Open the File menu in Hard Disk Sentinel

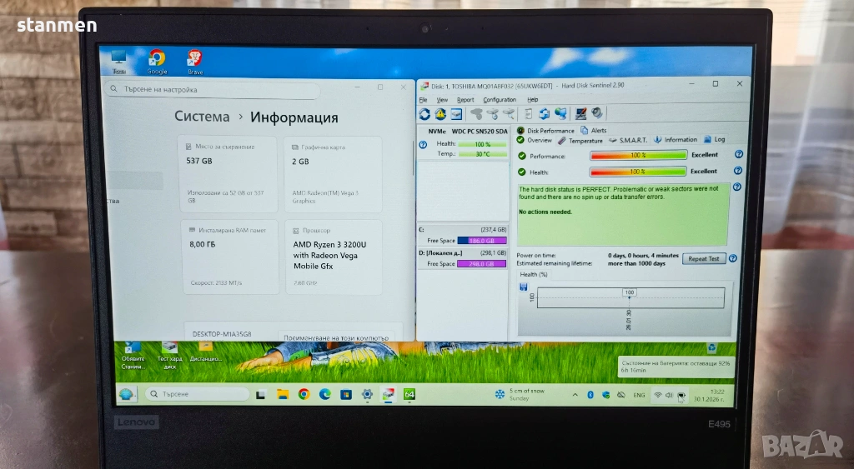[423, 100]
